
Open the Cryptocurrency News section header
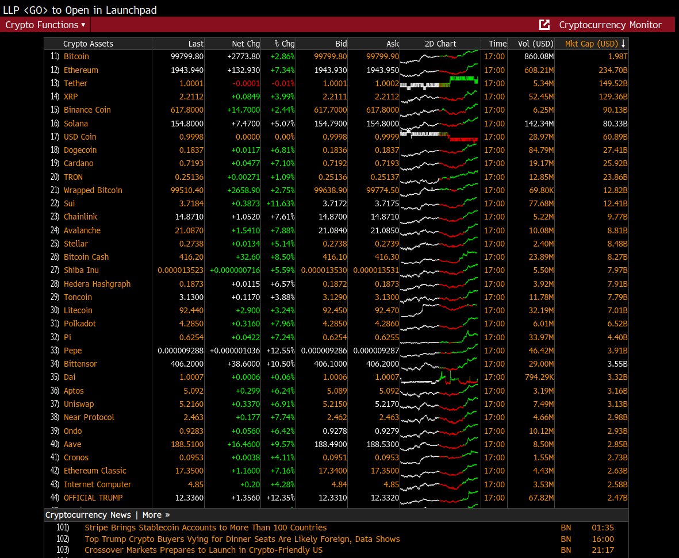88,515
